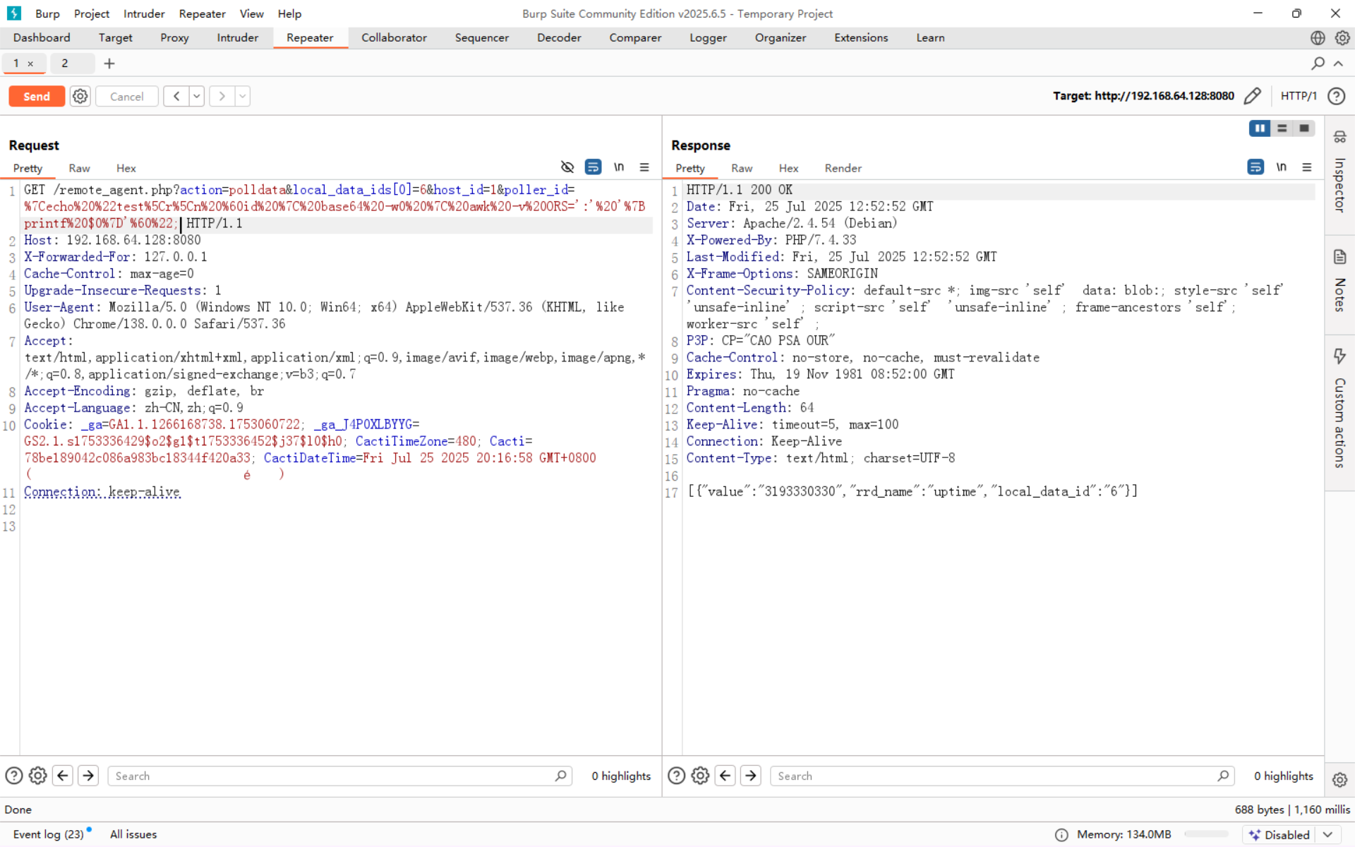Click the Send request button
Viewport: 1355px width, 847px height.
pos(37,97)
